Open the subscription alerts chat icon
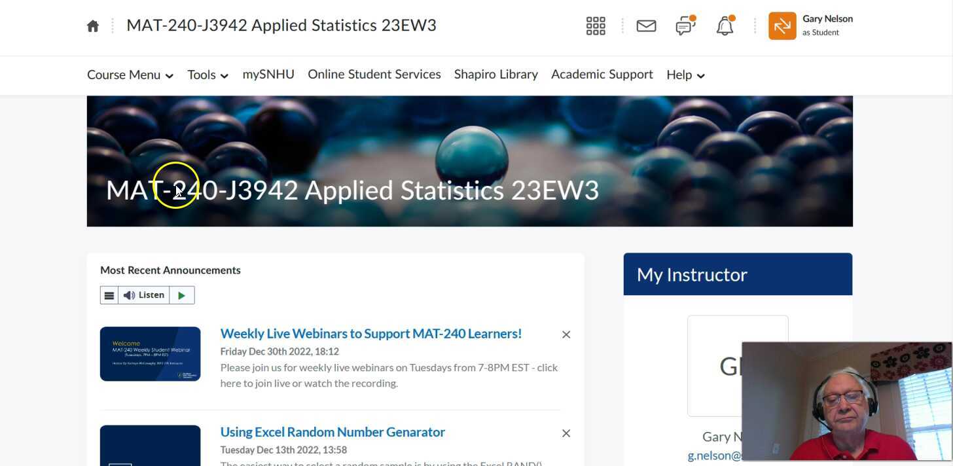Image resolution: width=953 pixels, height=466 pixels. [685, 26]
